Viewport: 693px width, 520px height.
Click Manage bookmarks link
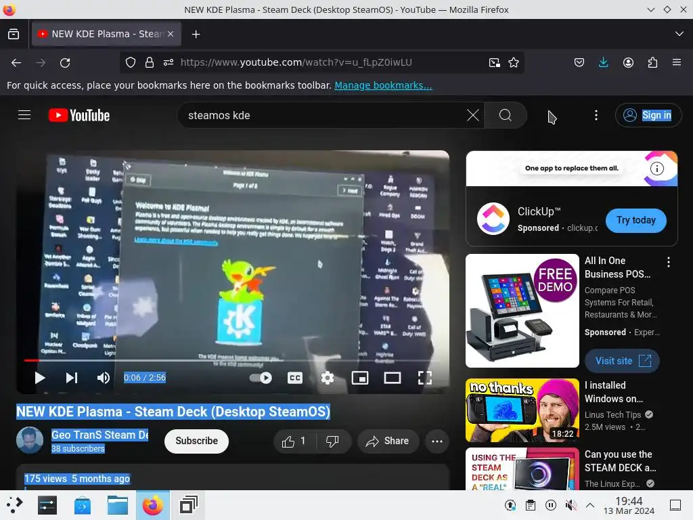click(x=383, y=85)
